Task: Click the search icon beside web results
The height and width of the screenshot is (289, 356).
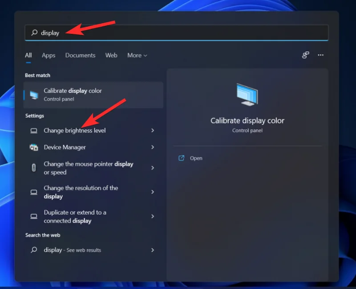Action: click(x=33, y=250)
